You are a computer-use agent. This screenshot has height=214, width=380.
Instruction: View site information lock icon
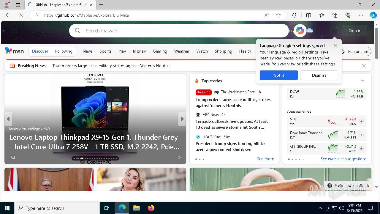pos(37,15)
